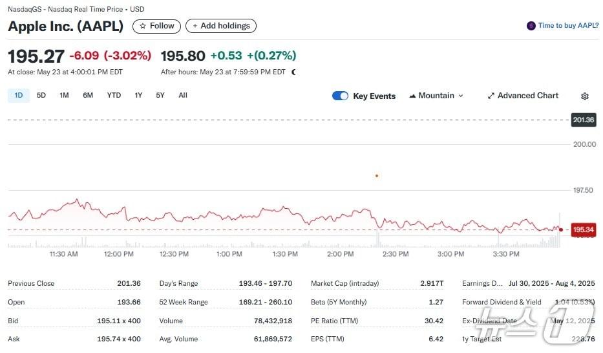This screenshot has width=603, height=353.
Task: Open the Time to buy AAPL link
Action: [x=568, y=26]
